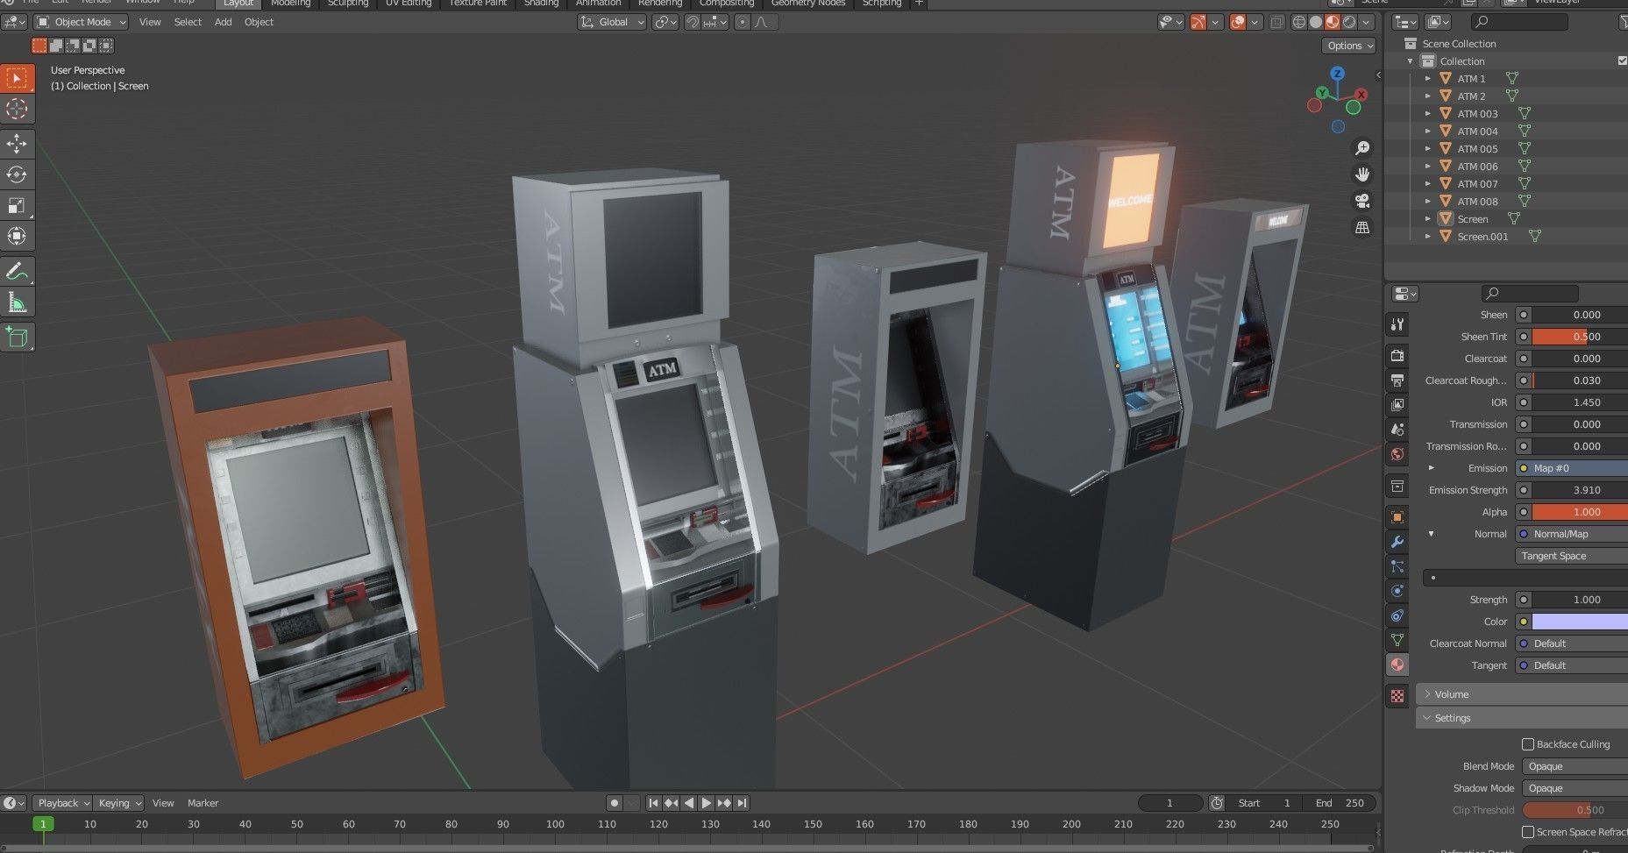Screen dimensions: 1628x853
Task: Switch to the Shading workspace tab
Action: click(541, 4)
